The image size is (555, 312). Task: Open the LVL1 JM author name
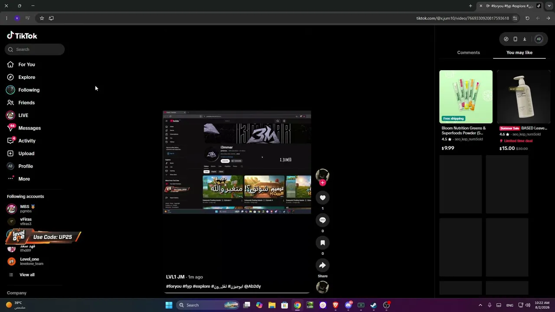175,277
